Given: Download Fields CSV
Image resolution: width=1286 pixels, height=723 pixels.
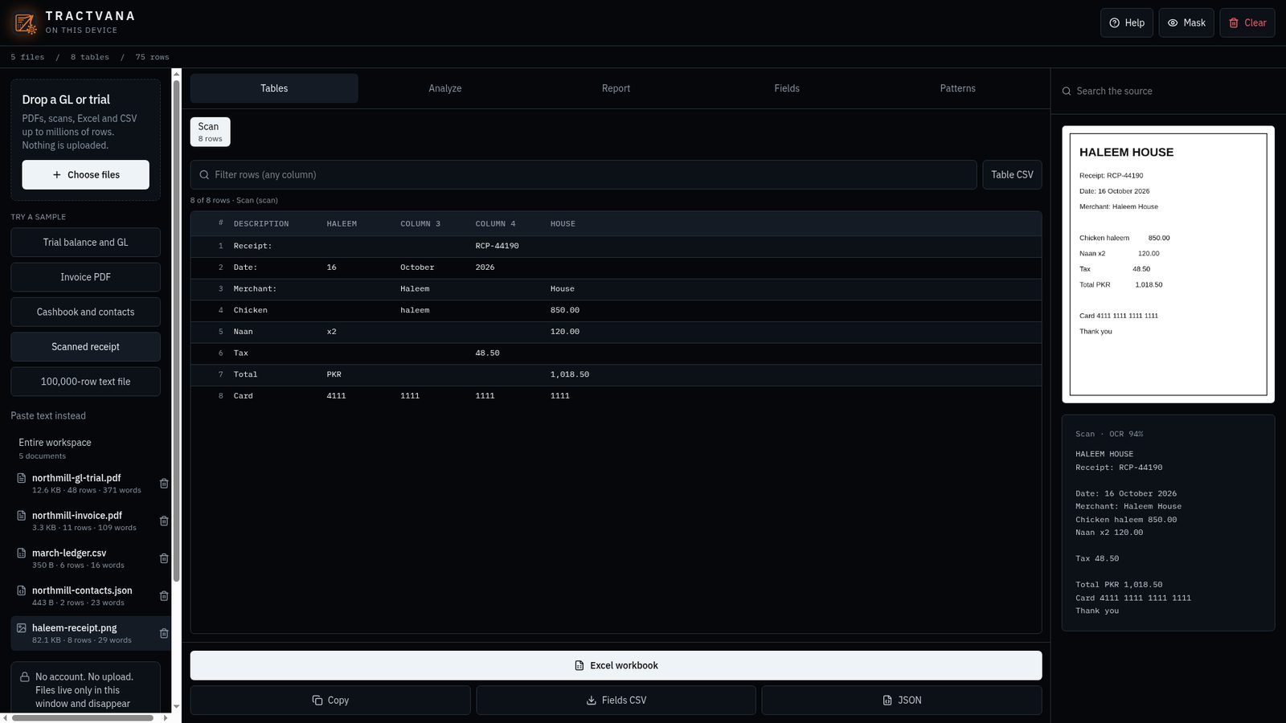Looking at the screenshot, I should pyautogui.click(x=616, y=701).
